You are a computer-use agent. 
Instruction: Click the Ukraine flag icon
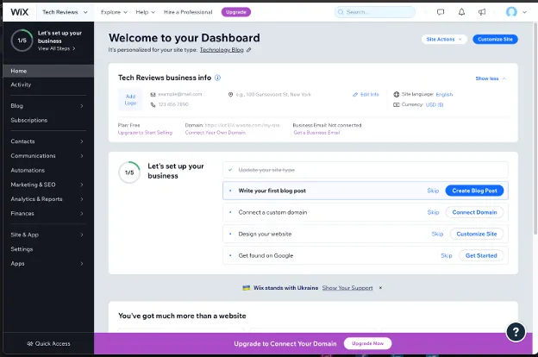pos(247,288)
